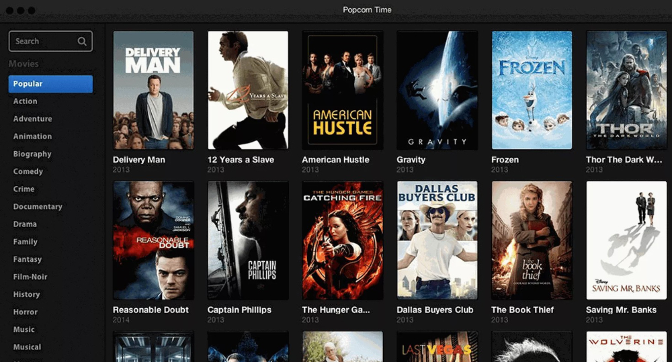
Task: Open the 12 Years a Slave poster
Action: click(248, 90)
